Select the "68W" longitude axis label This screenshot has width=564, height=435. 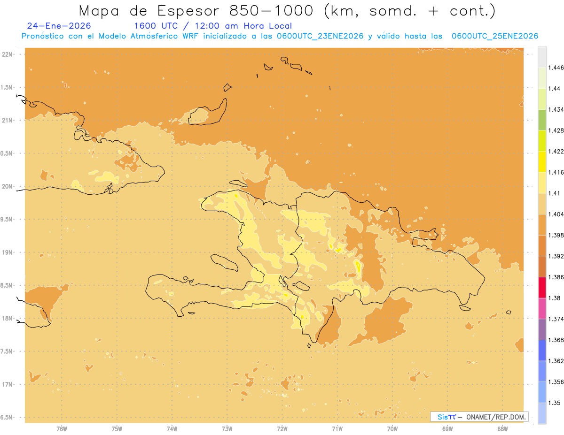tap(502, 429)
